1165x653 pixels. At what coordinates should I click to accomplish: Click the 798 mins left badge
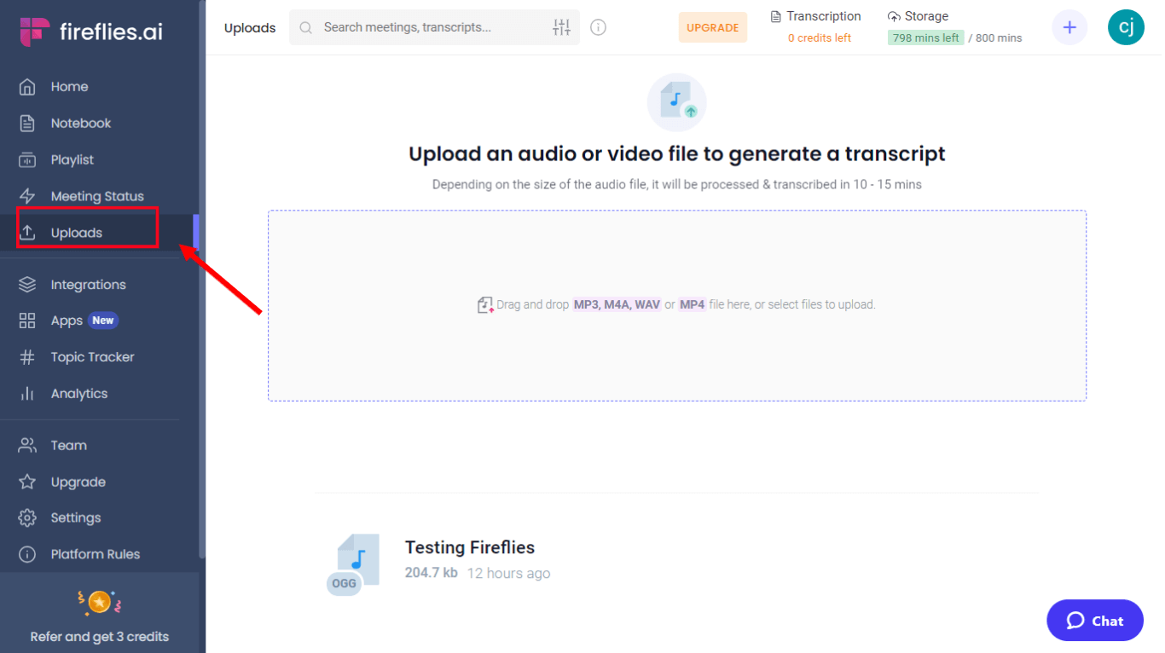click(926, 38)
